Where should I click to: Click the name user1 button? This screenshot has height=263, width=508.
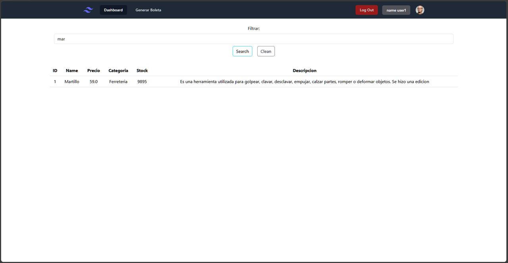396,10
